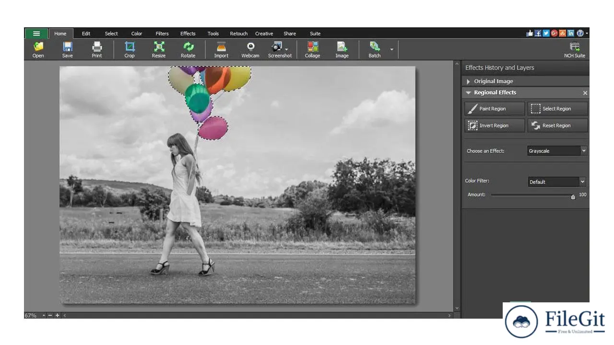
Task: Share via the StumbleUpon icon
Action: pyautogui.click(x=562, y=33)
